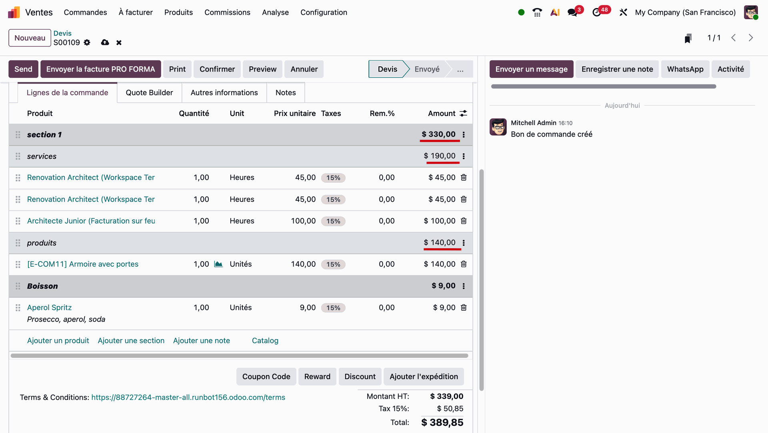Open the activities clock icon with badge 48
This screenshot has width=768, height=433.
point(596,12)
